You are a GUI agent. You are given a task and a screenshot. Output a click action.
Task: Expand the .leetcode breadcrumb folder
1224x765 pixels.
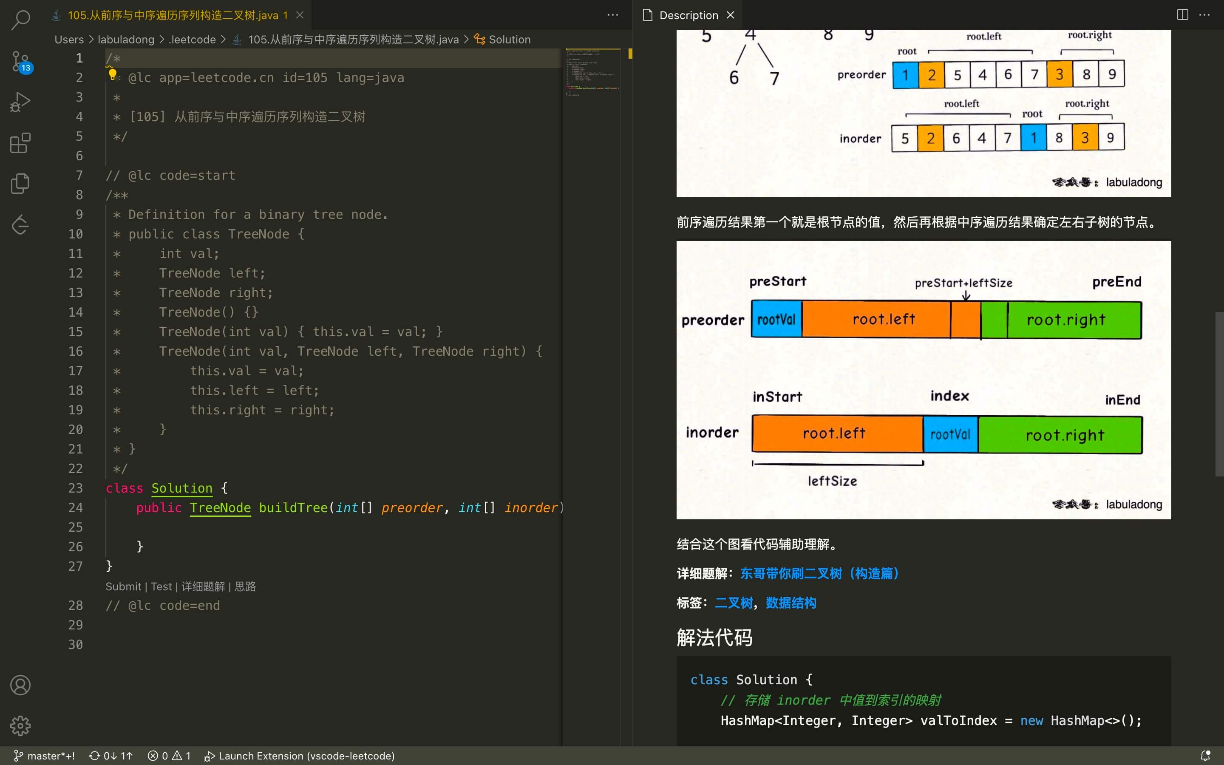tap(192, 40)
